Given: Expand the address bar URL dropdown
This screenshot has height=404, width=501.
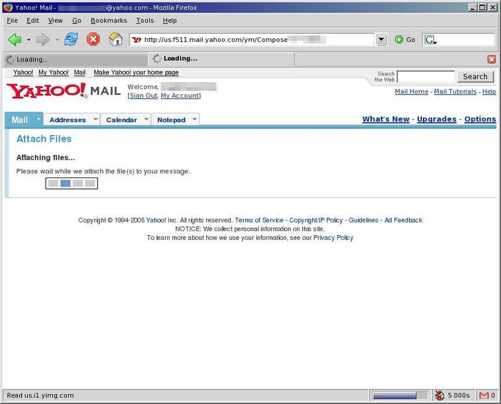Looking at the screenshot, I should pos(381,40).
